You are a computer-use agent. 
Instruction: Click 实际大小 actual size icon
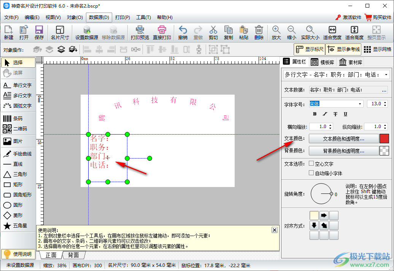point(310,33)
